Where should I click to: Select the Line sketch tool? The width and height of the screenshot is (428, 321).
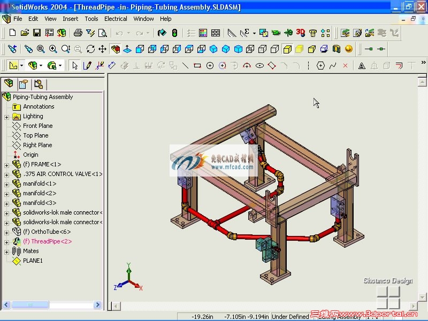pyautogui.click(x=185, y=65)
